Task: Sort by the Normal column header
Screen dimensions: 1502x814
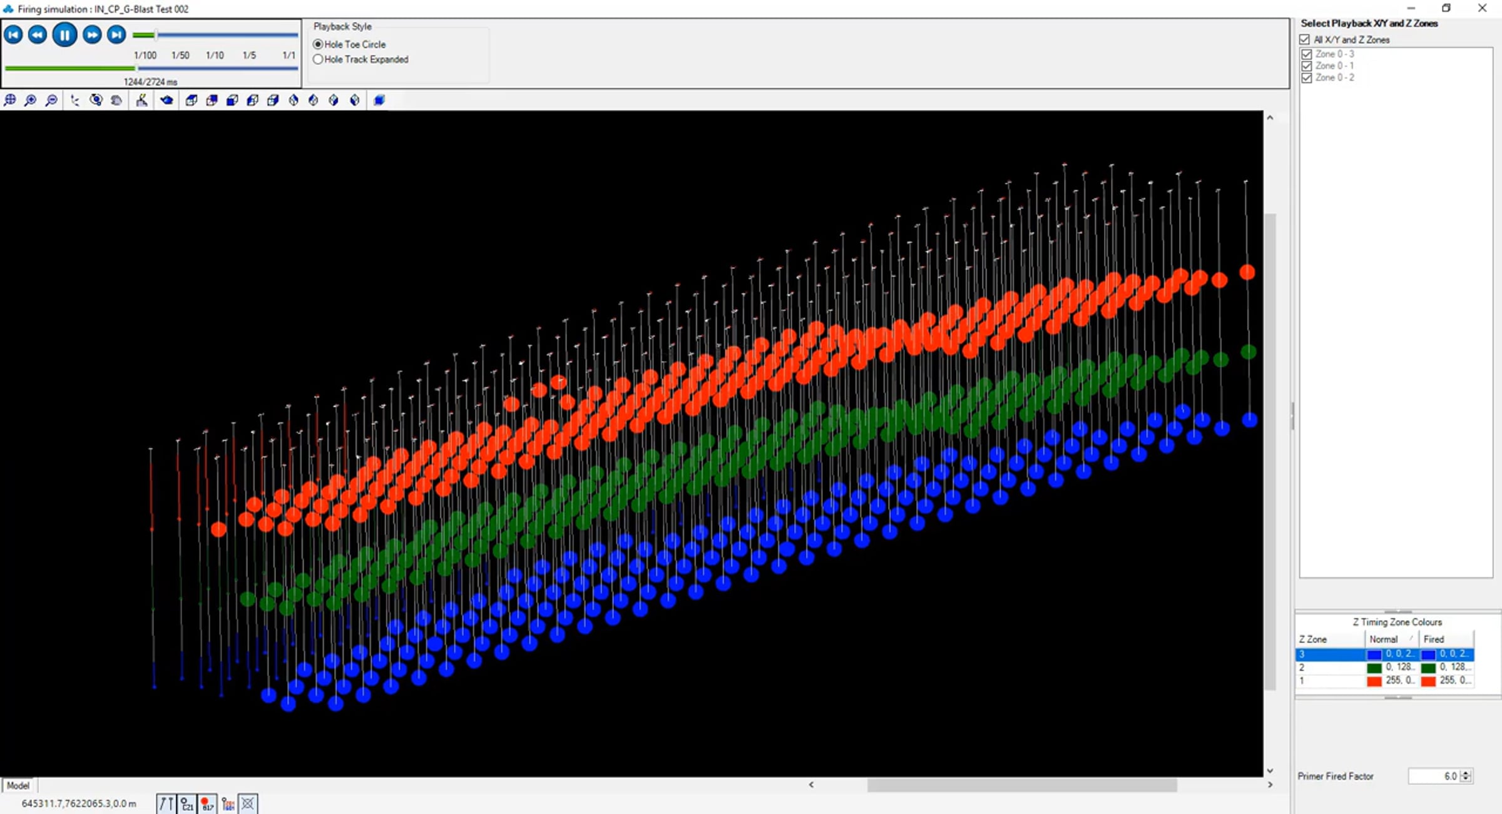Action: 1392,639
